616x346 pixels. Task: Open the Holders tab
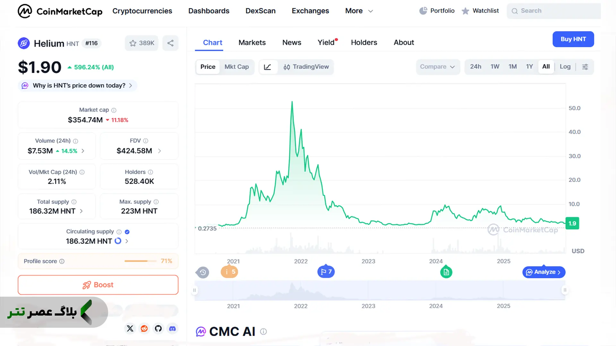[364, 42]
